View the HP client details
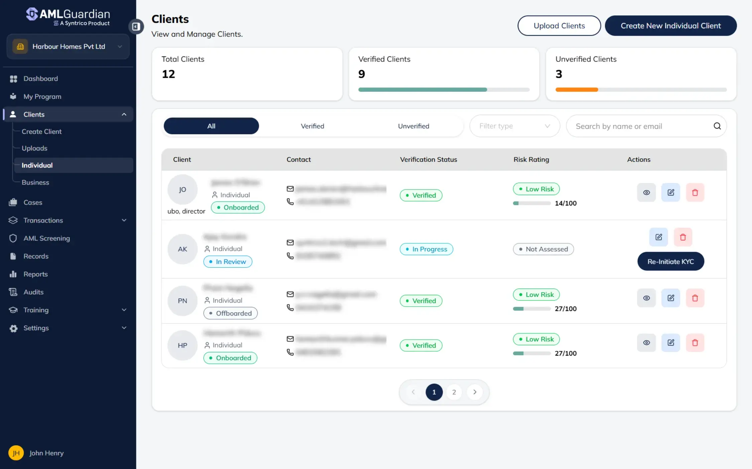Viewport: 752px width, 469px height. pos(646,343)
